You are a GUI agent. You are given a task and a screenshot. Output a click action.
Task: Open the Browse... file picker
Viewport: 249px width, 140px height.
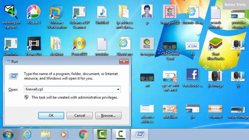point(108,115)
